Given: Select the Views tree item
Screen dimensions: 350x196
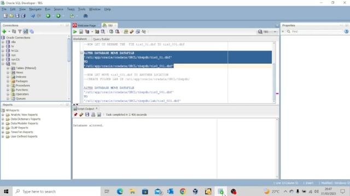Looking at the screenshot, I should pyautogui.click(x=20, y=72).
